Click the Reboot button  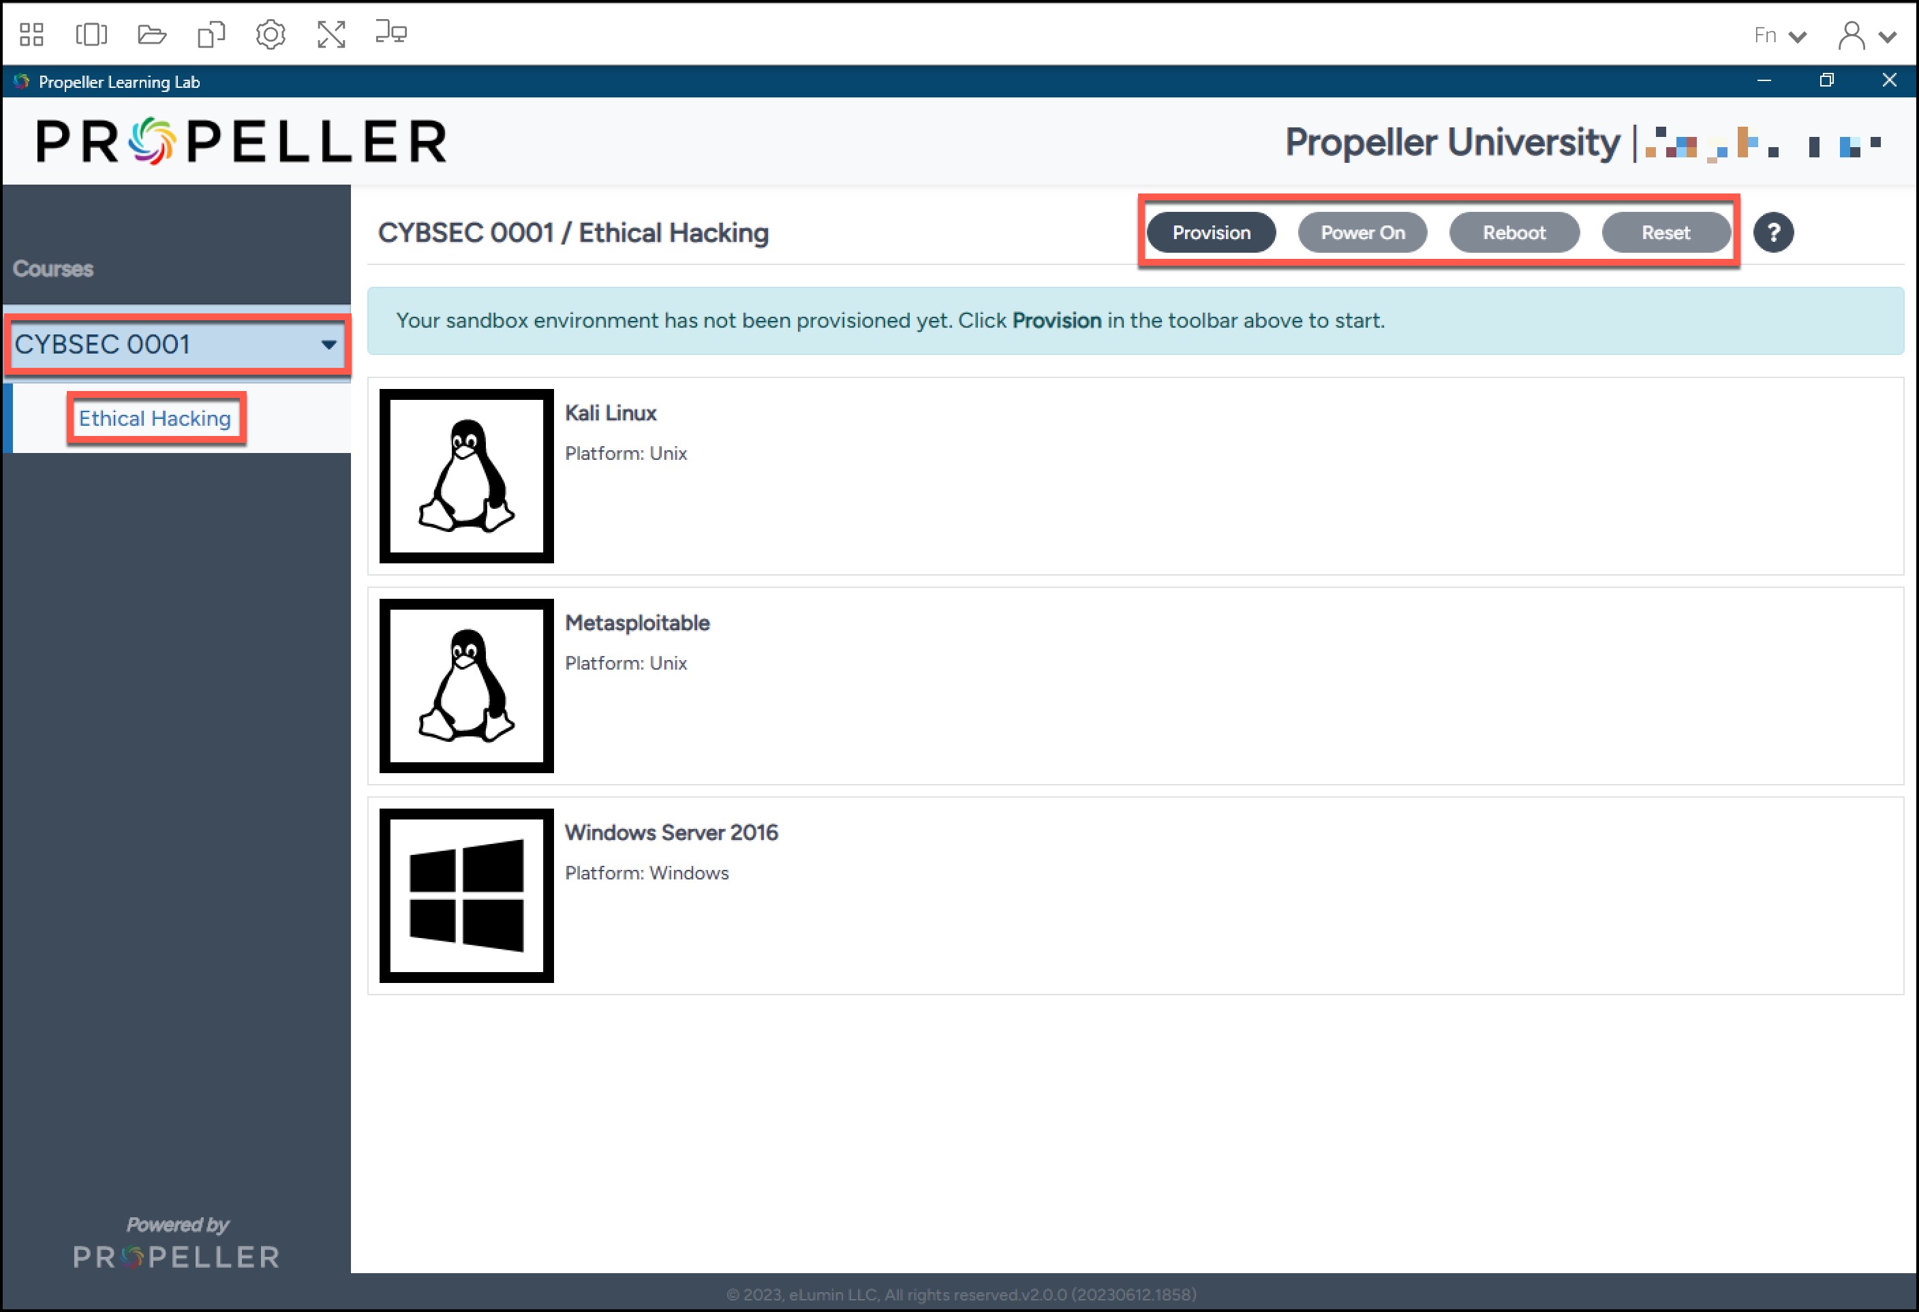(x=1514, y=233)
